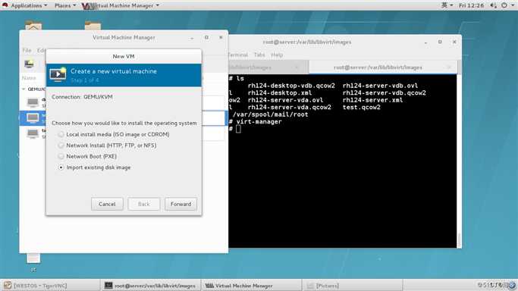
Task: Open the Places menu in top bar
Action: click(65, 5)
